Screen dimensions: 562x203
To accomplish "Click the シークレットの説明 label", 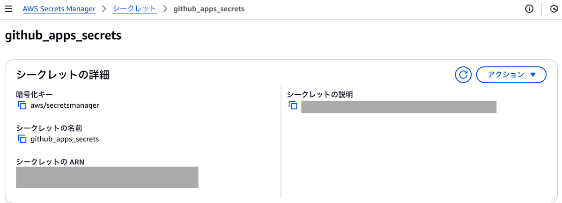I will 320,94.
